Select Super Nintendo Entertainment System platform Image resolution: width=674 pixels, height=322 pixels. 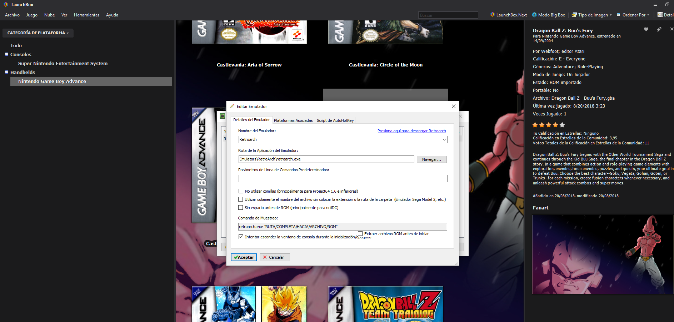click(63, 64)
